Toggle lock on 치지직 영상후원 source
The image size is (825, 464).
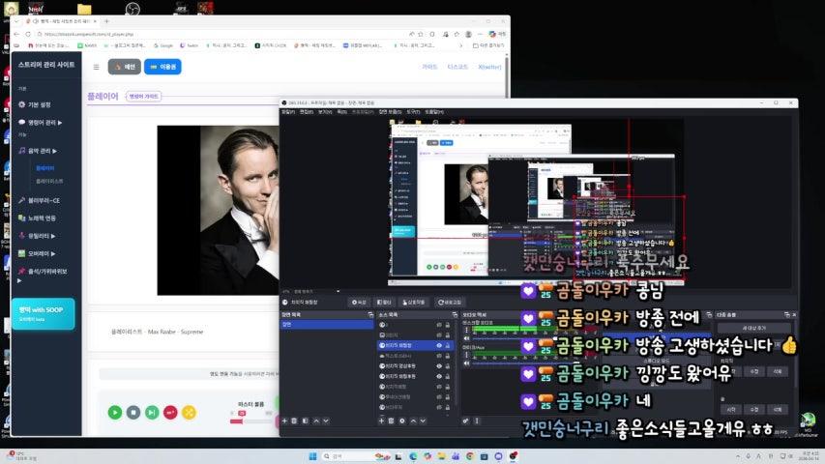[x=448, y=366]
